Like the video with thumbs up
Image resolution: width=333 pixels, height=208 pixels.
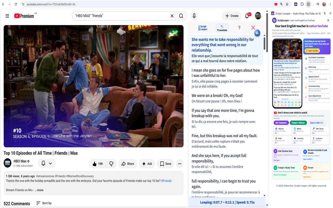pos(98,164)
